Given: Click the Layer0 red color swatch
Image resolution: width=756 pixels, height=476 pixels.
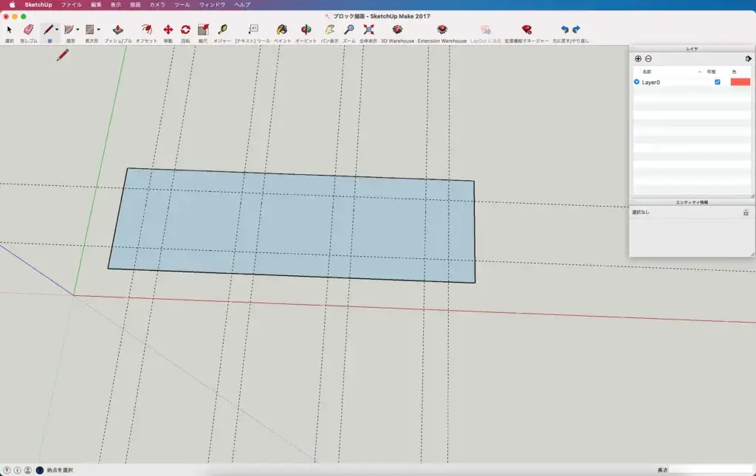Looking at the screenshot, I should [x=740, y=82].
